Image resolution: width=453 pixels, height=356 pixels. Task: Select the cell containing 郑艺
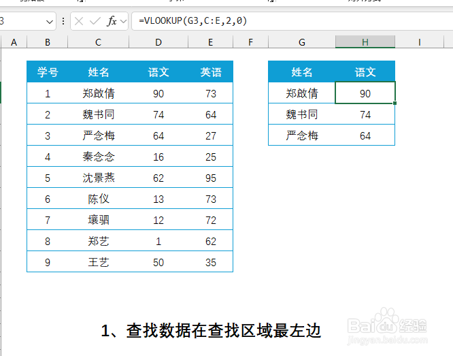point(98,241)
